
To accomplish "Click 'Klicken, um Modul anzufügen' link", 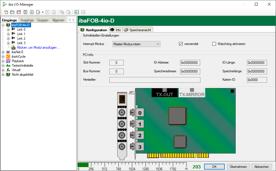I will tap(39, 48).
